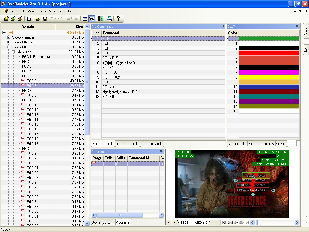Open the Extras tab

pyautogui.click(x=280, y=144)
